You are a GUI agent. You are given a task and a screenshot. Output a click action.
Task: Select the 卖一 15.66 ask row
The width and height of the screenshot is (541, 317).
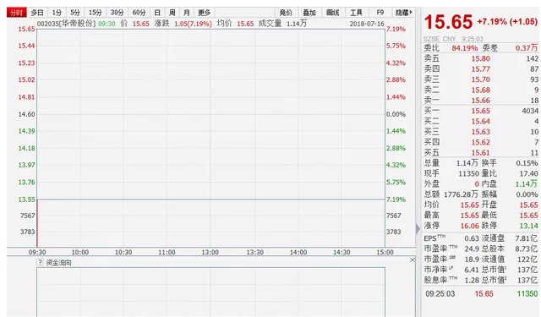click(481, 101)
